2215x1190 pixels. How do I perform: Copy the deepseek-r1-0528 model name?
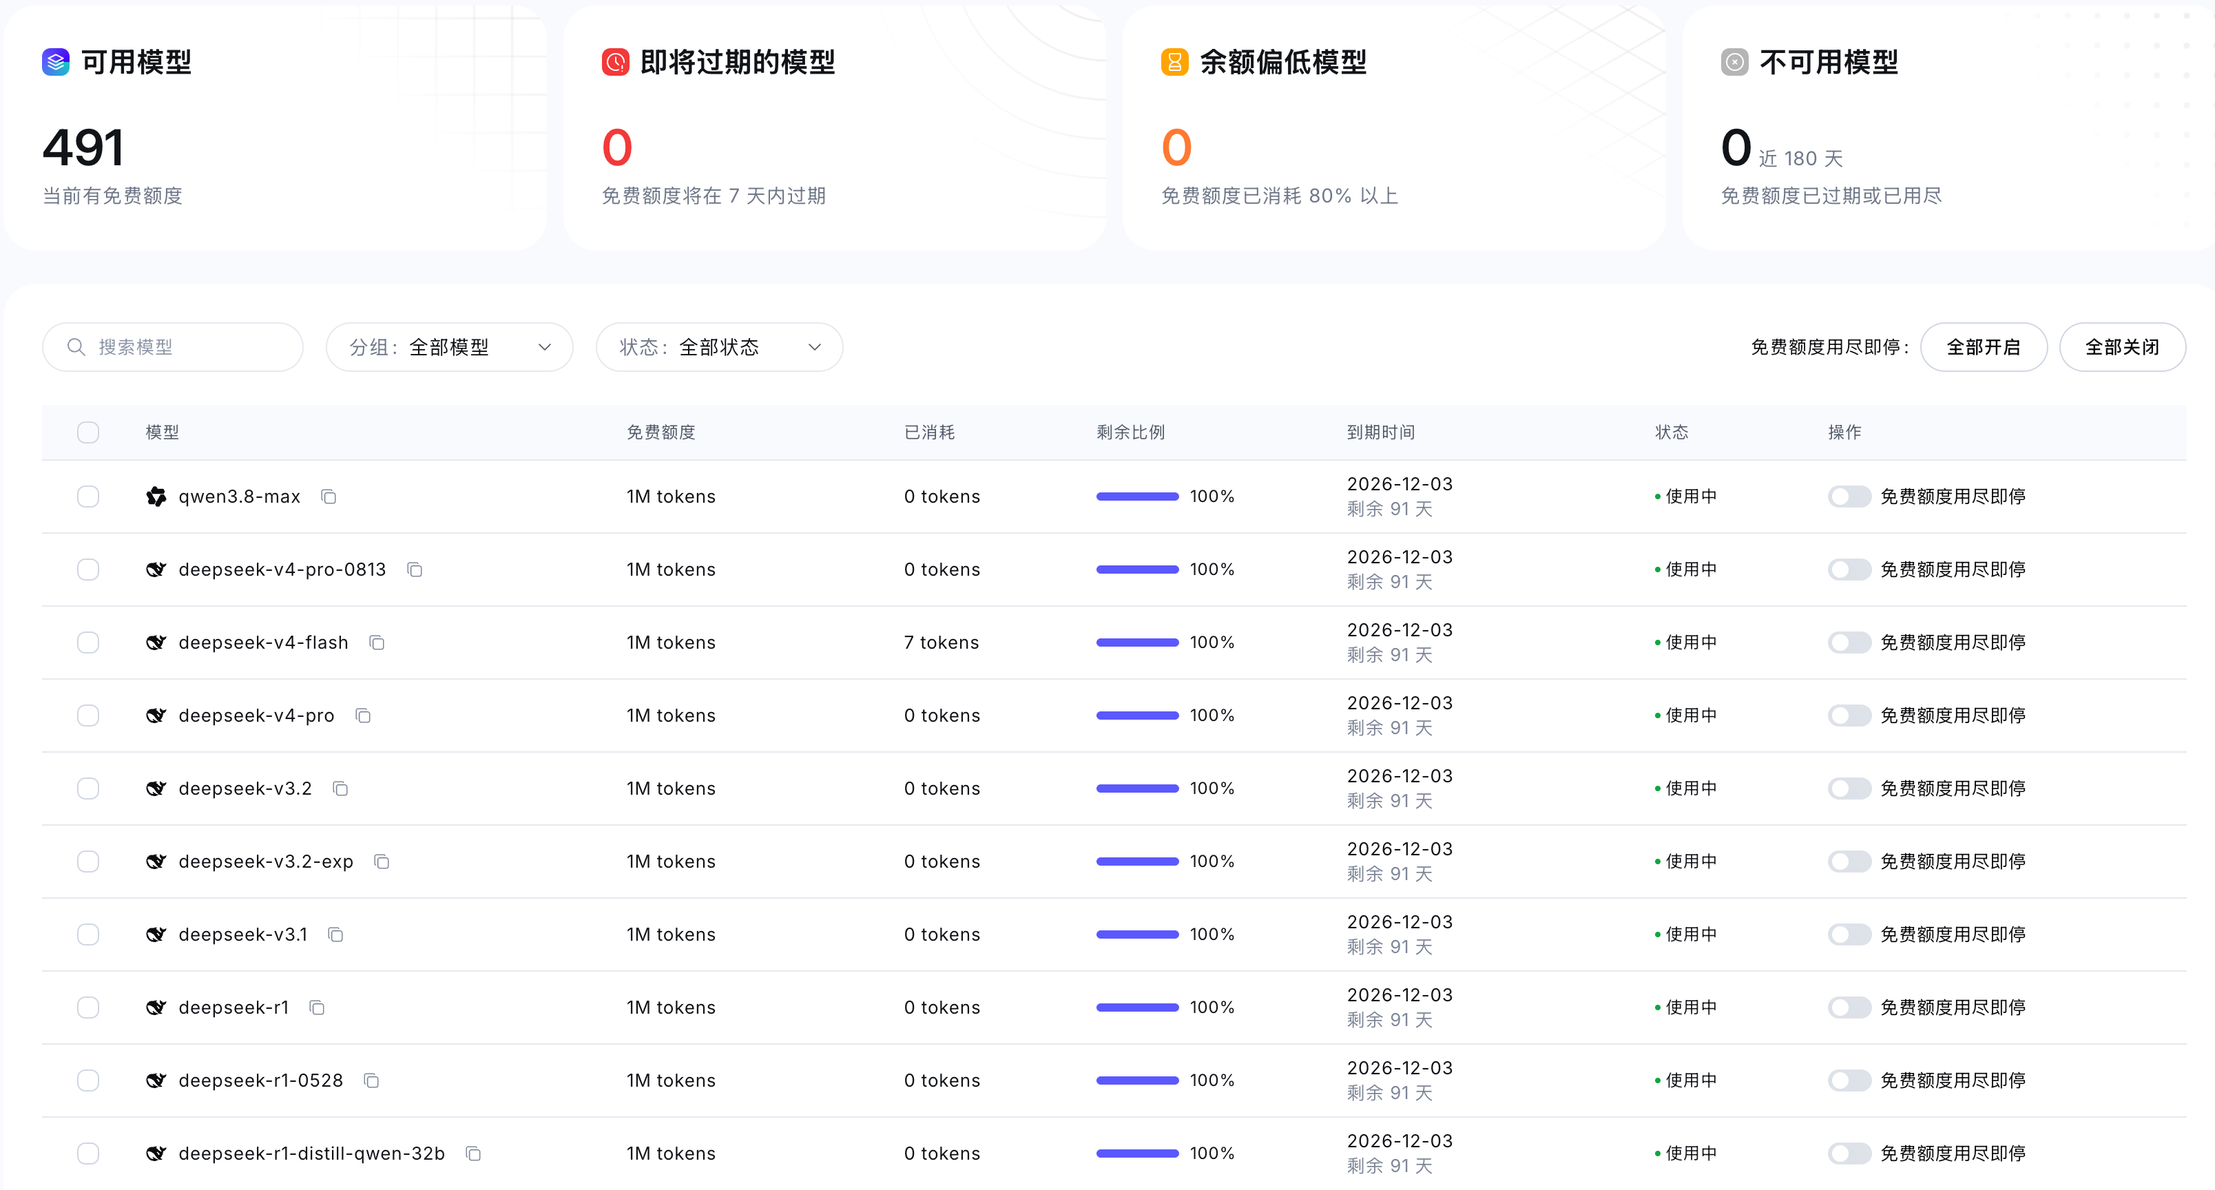click(371, 1081)
